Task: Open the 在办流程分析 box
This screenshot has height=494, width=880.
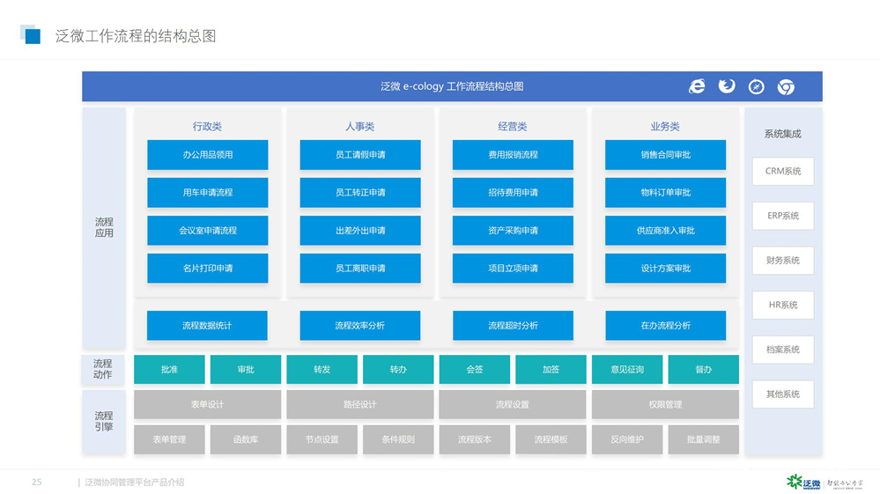Action: click(x=666, y=325)
